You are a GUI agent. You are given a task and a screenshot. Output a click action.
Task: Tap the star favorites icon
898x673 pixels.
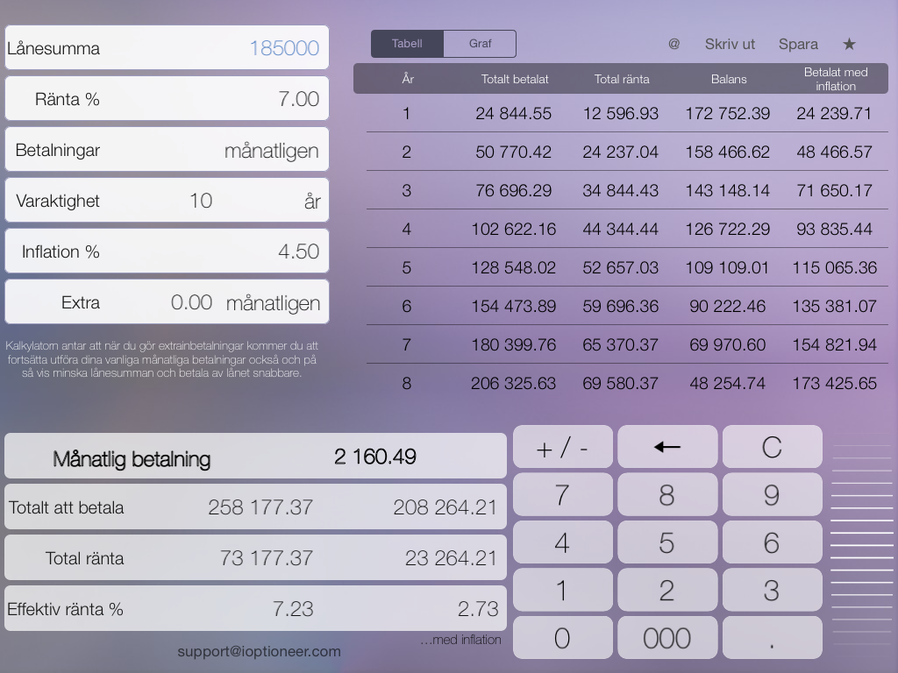[x=847, y=44]
